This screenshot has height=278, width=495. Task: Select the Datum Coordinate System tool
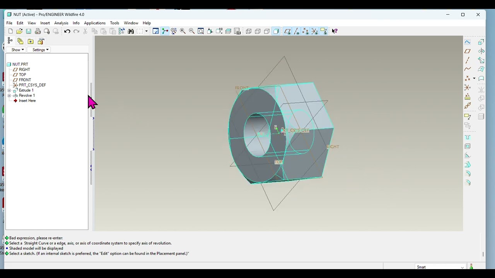point(468,88)
